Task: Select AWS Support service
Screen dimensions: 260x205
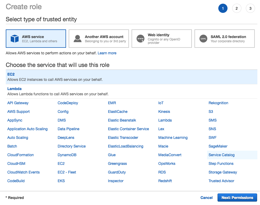Action: [x=18, y=112]
